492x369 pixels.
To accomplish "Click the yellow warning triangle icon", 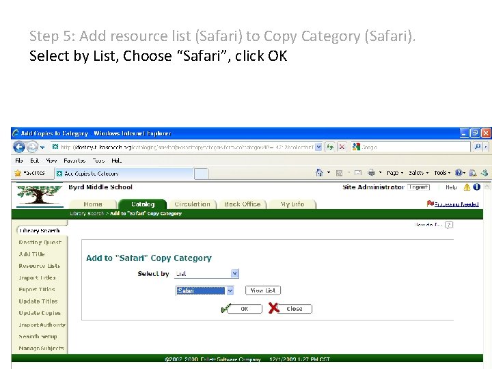I will coord(467,187).
